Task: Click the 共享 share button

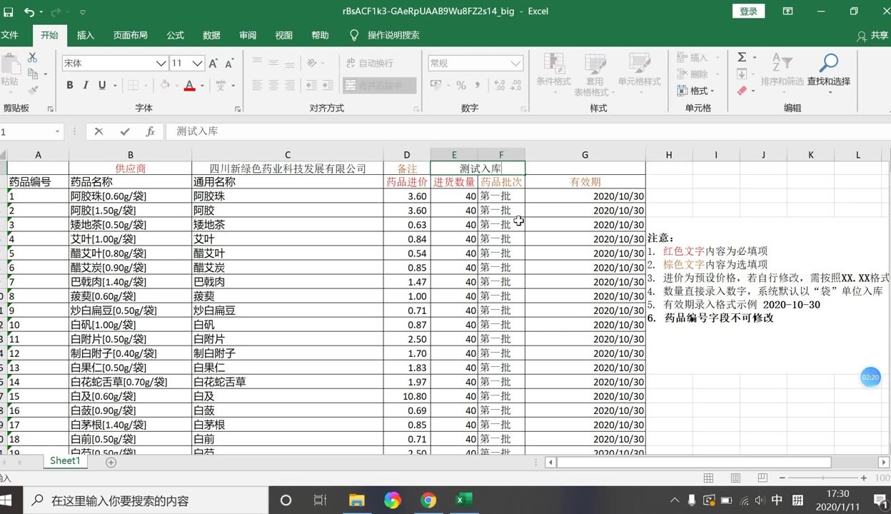Action: pyautogui.click(x=873, y=36)
